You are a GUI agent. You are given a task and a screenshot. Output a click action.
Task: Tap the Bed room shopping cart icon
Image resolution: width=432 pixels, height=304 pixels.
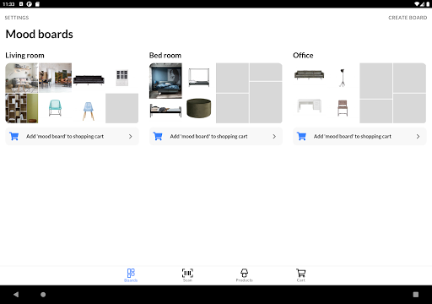tap(158, 136)
